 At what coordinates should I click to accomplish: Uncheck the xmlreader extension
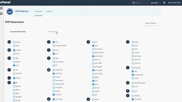(x=133, y=99)
